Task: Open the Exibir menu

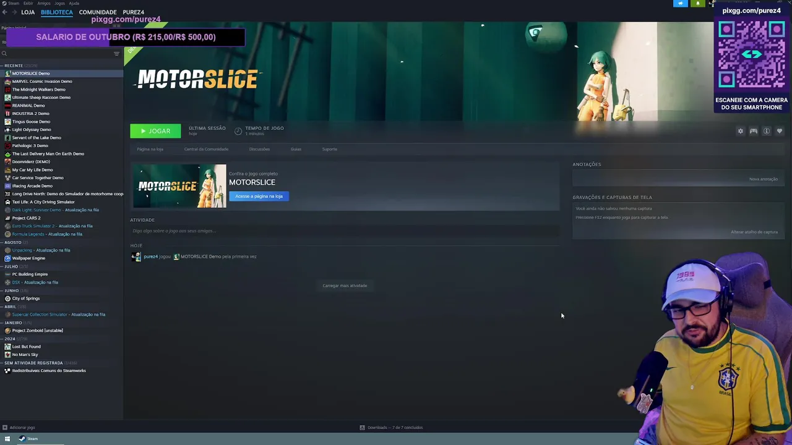Action: pyautogui.click(x=28, y=3)
